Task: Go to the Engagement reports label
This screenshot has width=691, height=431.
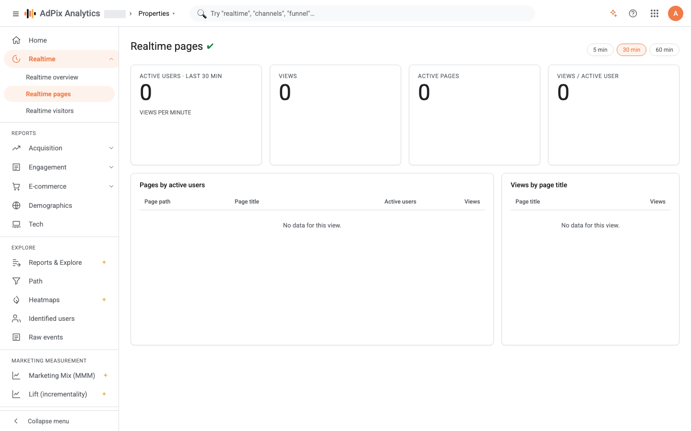Action: tap(48, 167)
